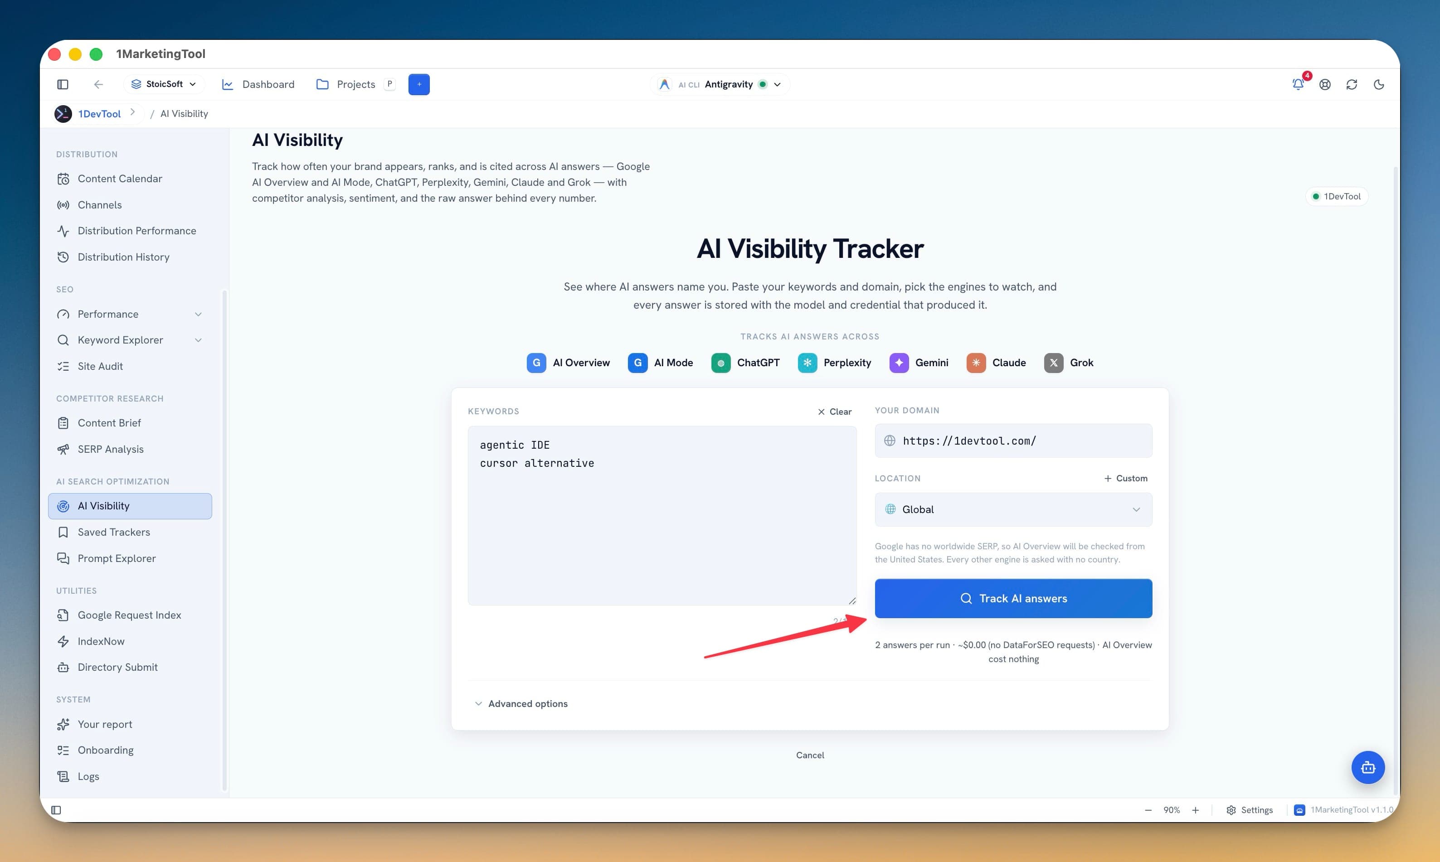Increase zoom with plus button
The image size is (1440, 862).
[1195, 810]
